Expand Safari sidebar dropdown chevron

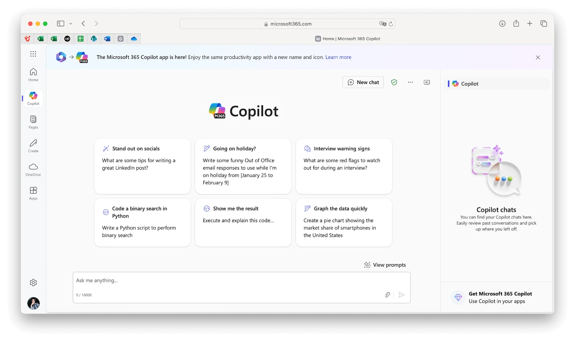(x=71, y=24)
